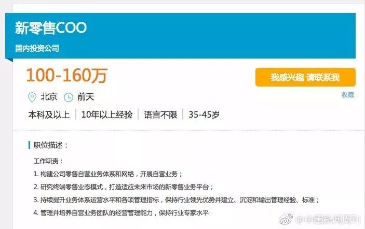Click the 语言不限 requirement
The height and width of the screenshot is (229, 365).
160,115
